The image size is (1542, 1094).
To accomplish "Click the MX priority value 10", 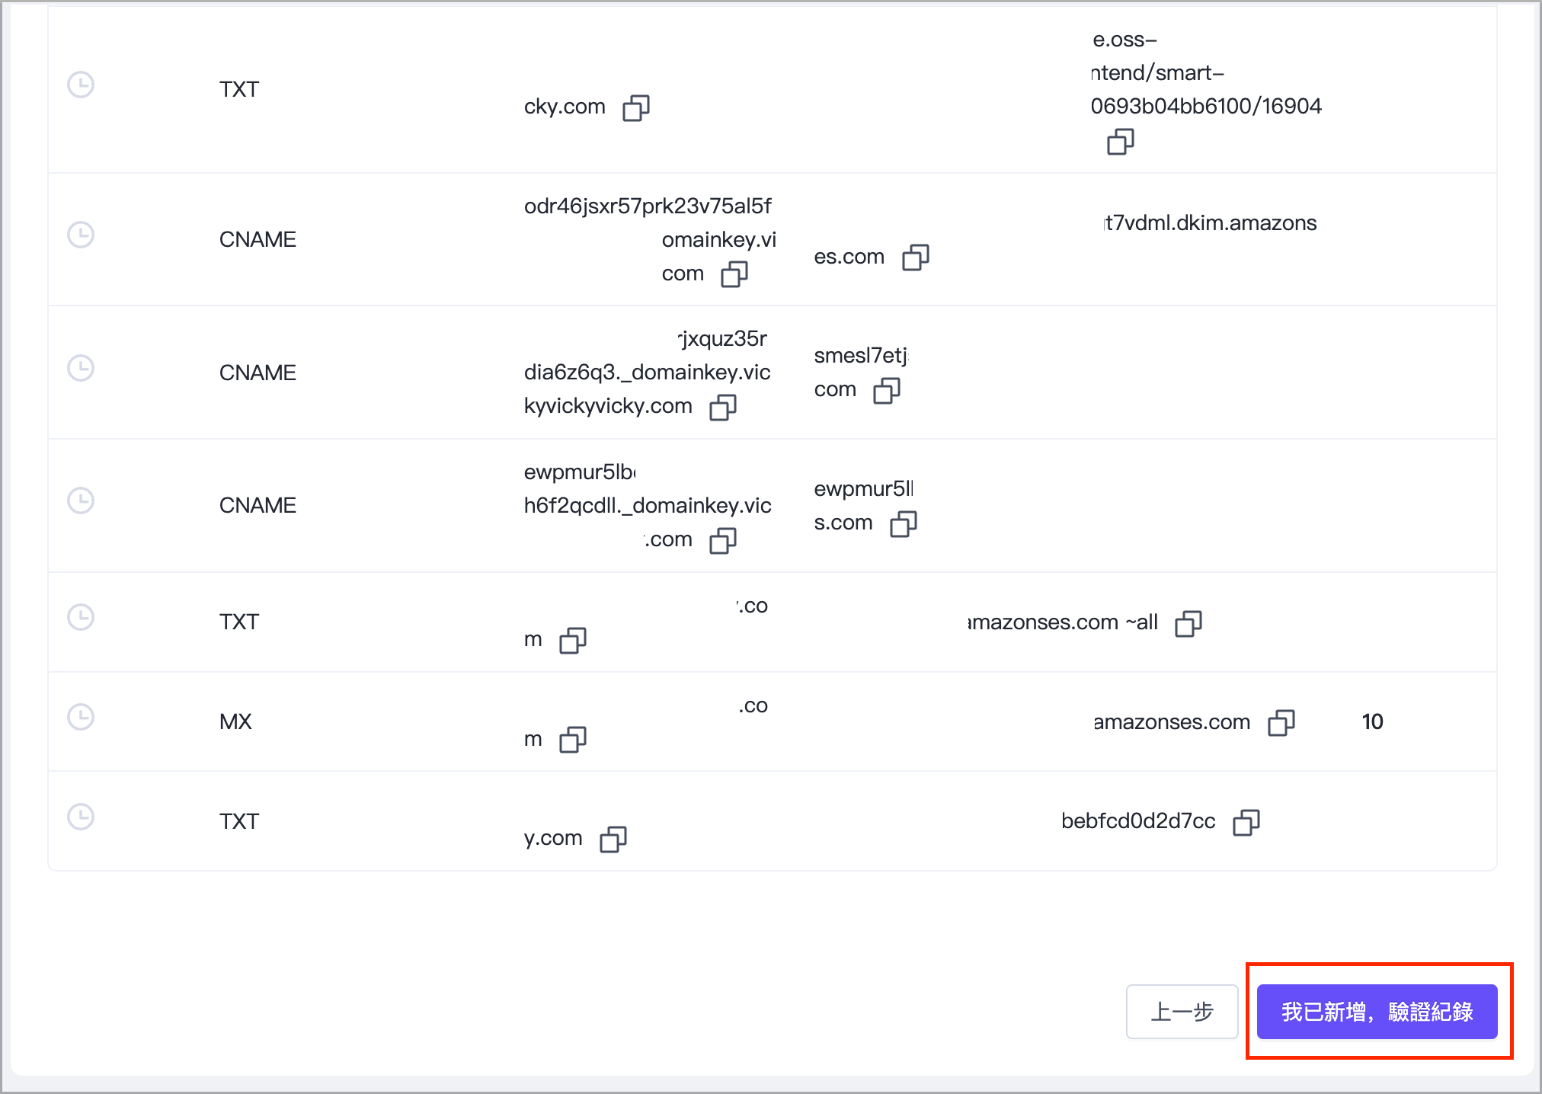I will point(1372,721).
